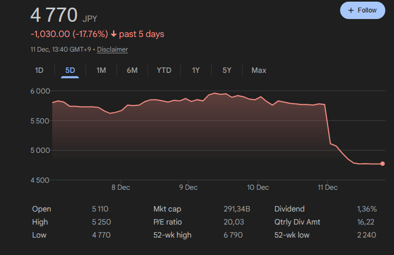Show the 5Y chart range
Image resolution: width=394 pixels, height=255 pixels.
[x=226, y=70]
